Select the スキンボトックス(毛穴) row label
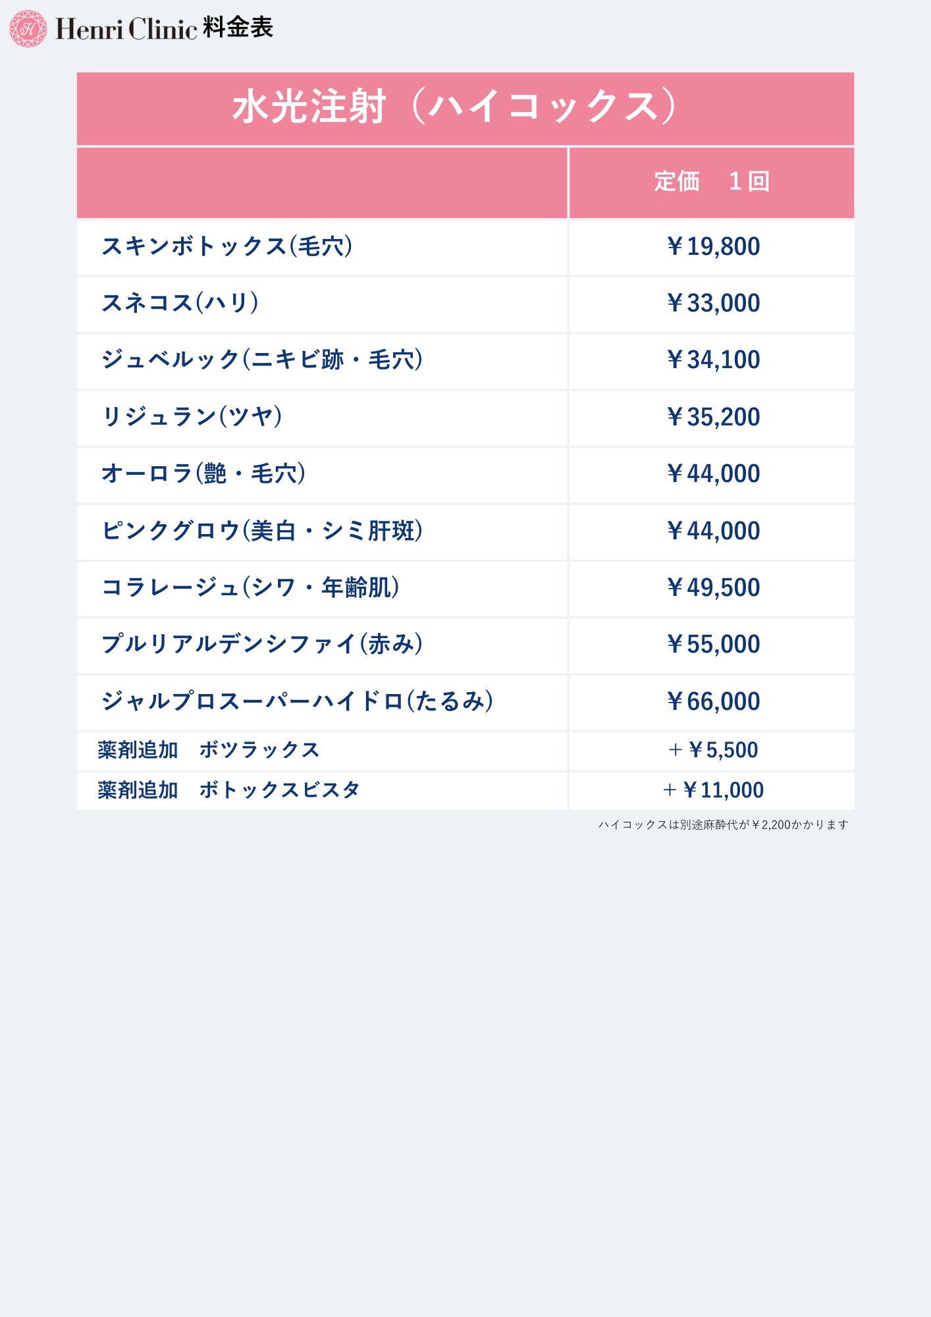The height and width of the screenshot is (1317, 931). pyautogui.click(x=227, y=246)
